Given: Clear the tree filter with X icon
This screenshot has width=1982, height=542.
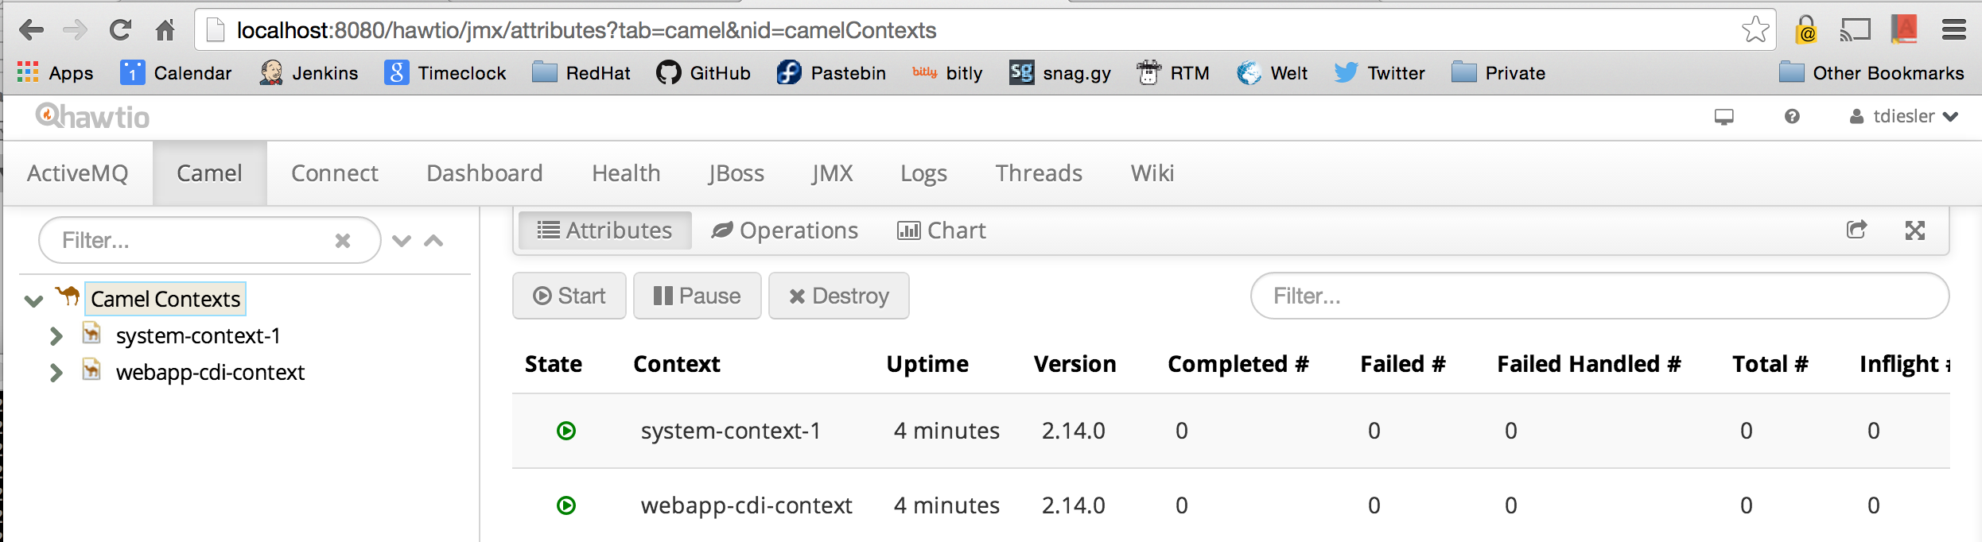Looking at the screenshot, I should tap(343, 241).
